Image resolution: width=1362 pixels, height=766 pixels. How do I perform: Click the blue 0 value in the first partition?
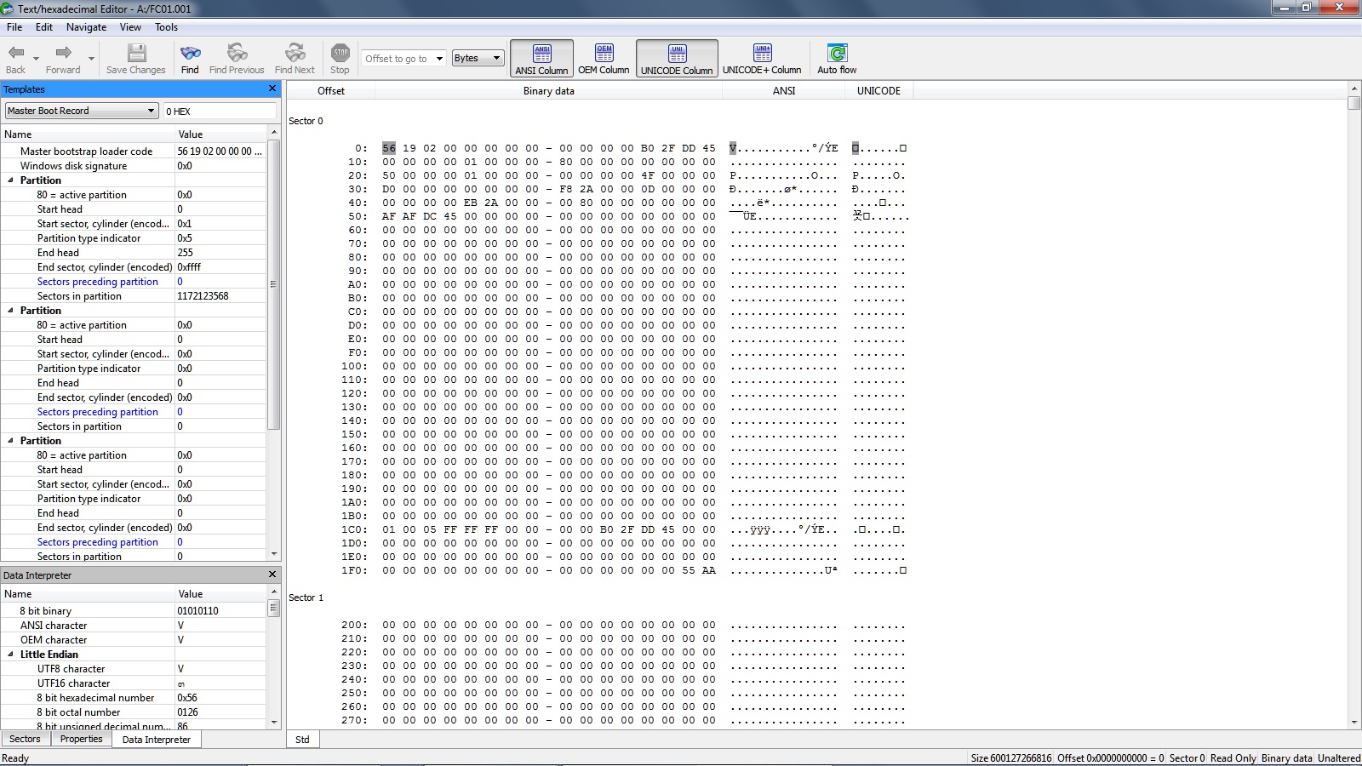[x=180, y=282]
